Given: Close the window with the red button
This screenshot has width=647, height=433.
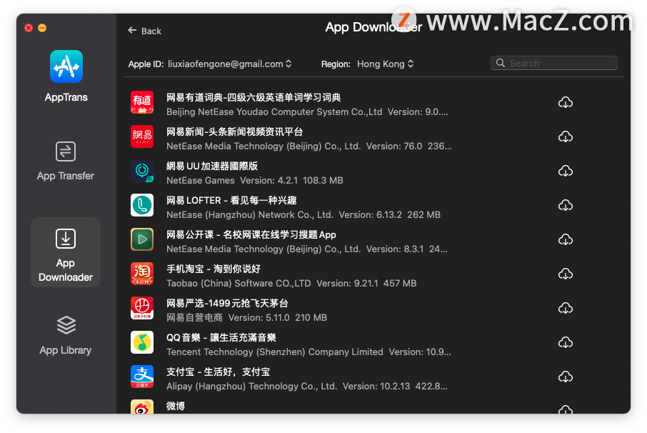Looking at the screenshot, I should coord(29,28).
